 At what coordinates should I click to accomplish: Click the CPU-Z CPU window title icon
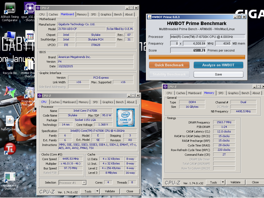[x=40, y=96]
